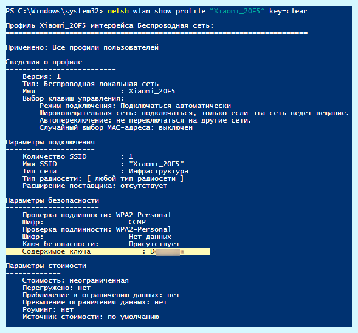Click the 'key=clear' parameter in command
The height and width of the screenshot is (333, 358).
click(288, 11)
